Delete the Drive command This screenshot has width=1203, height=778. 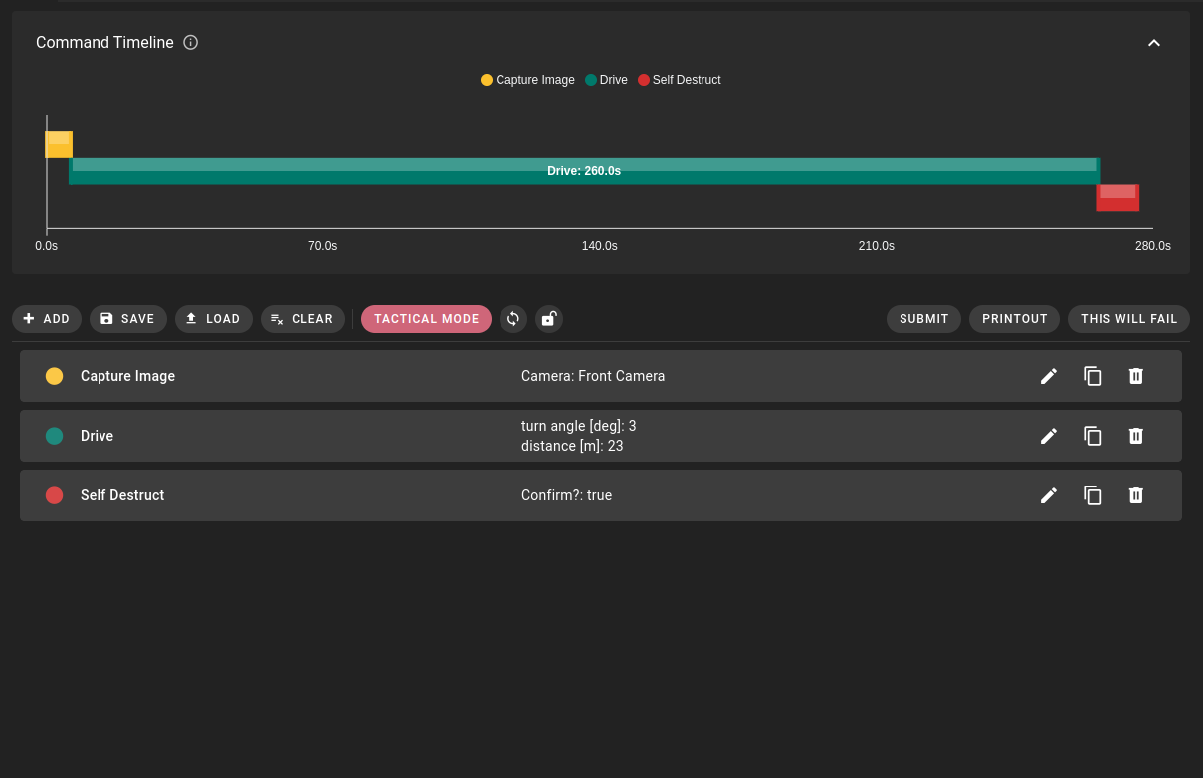[1136, 436]
